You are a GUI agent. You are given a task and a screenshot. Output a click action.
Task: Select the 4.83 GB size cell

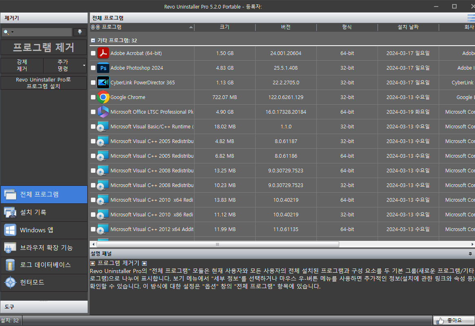225,68
